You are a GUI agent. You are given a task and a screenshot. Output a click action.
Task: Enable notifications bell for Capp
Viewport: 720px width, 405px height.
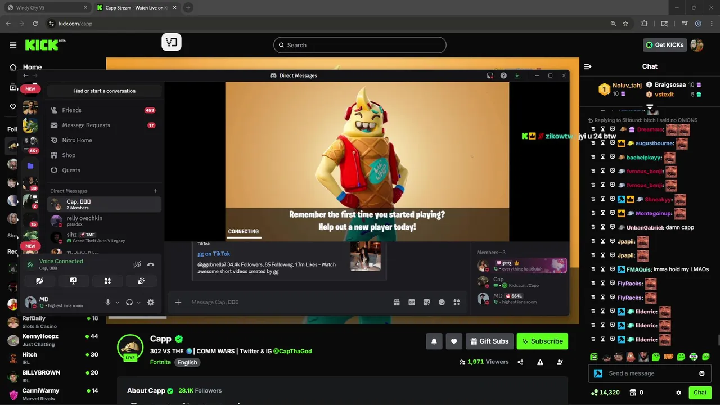pos(434,341)
